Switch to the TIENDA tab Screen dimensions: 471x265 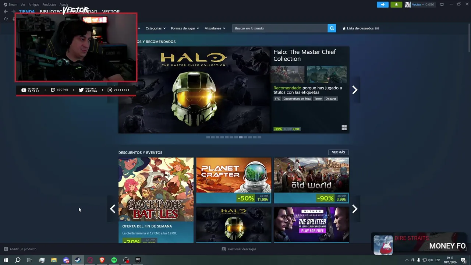tap(27, 11)
